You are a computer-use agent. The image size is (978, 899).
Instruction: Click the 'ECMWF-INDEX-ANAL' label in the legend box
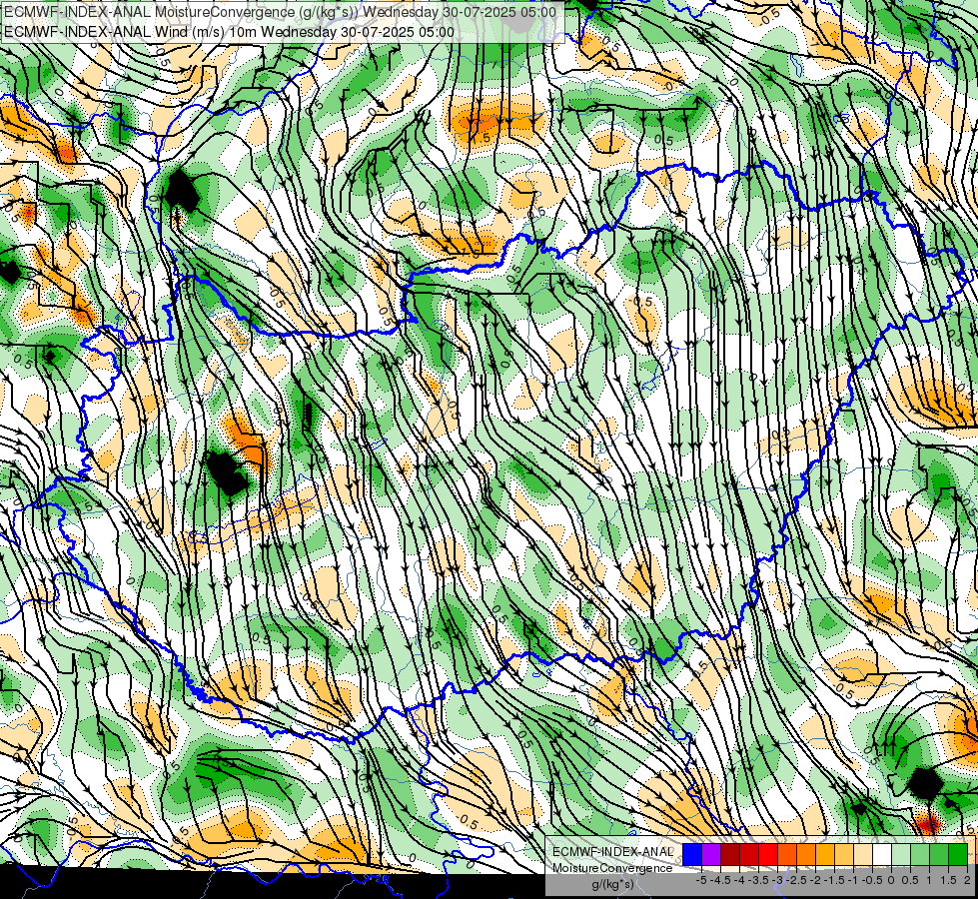click(x=612, y=852)
